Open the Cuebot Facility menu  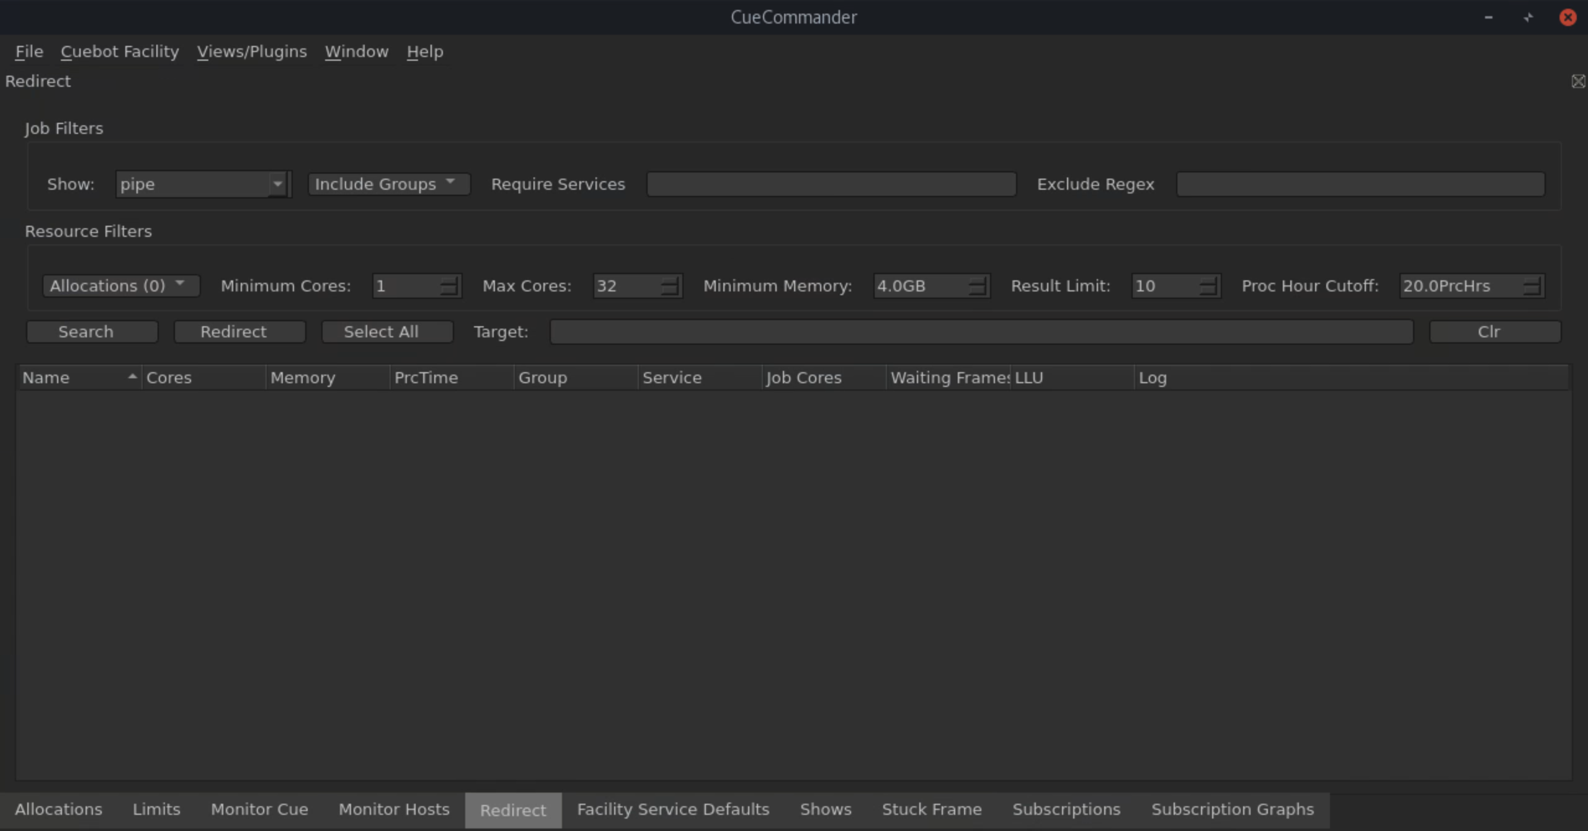tap(120, 51)
